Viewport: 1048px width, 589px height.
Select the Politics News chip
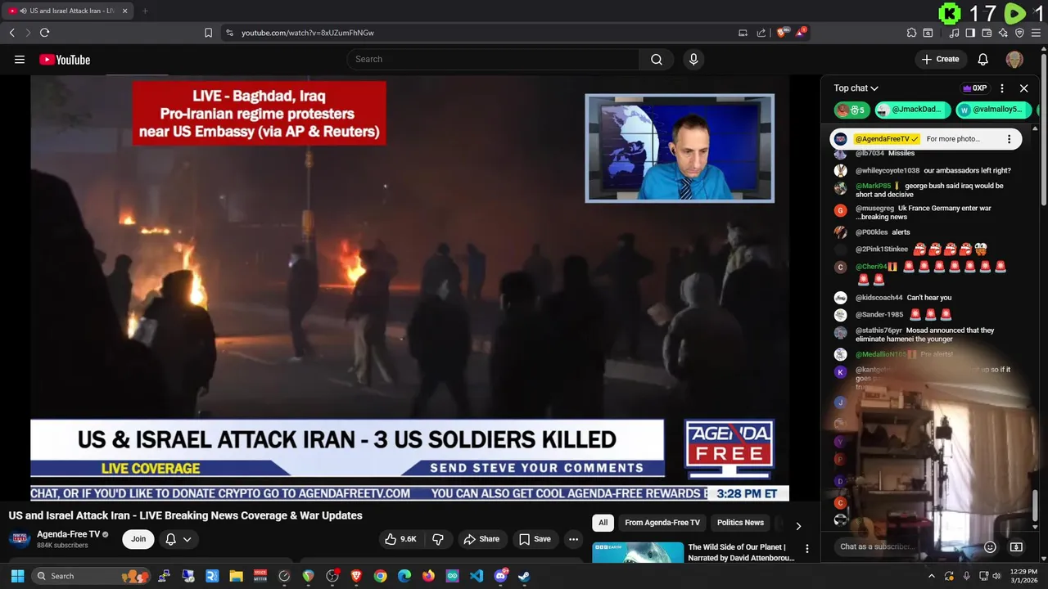(x=740, y=523)
